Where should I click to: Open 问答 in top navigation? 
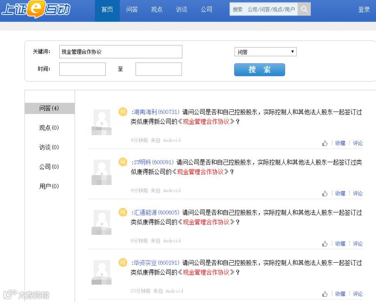[132, 10]
